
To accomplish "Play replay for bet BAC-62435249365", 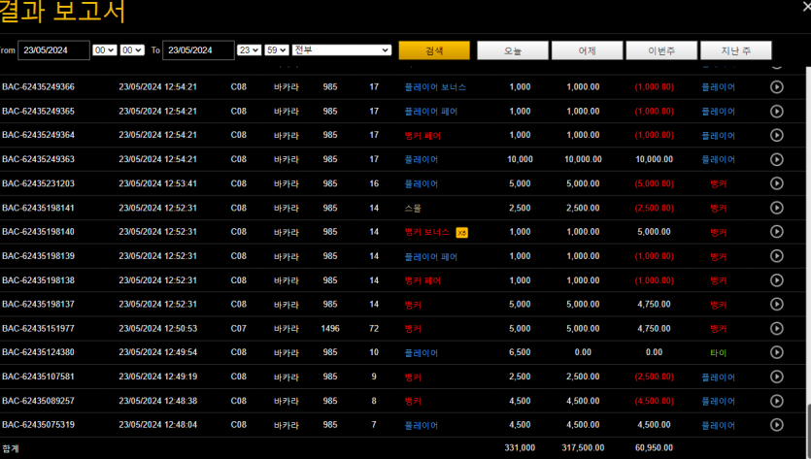I will 776,112.
